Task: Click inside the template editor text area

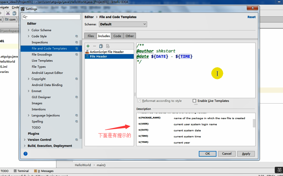Action: point(196,70)
